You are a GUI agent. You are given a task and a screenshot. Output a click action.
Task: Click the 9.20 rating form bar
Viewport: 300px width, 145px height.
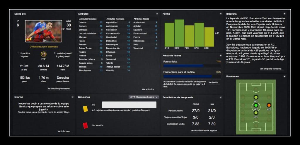[179, 33]
